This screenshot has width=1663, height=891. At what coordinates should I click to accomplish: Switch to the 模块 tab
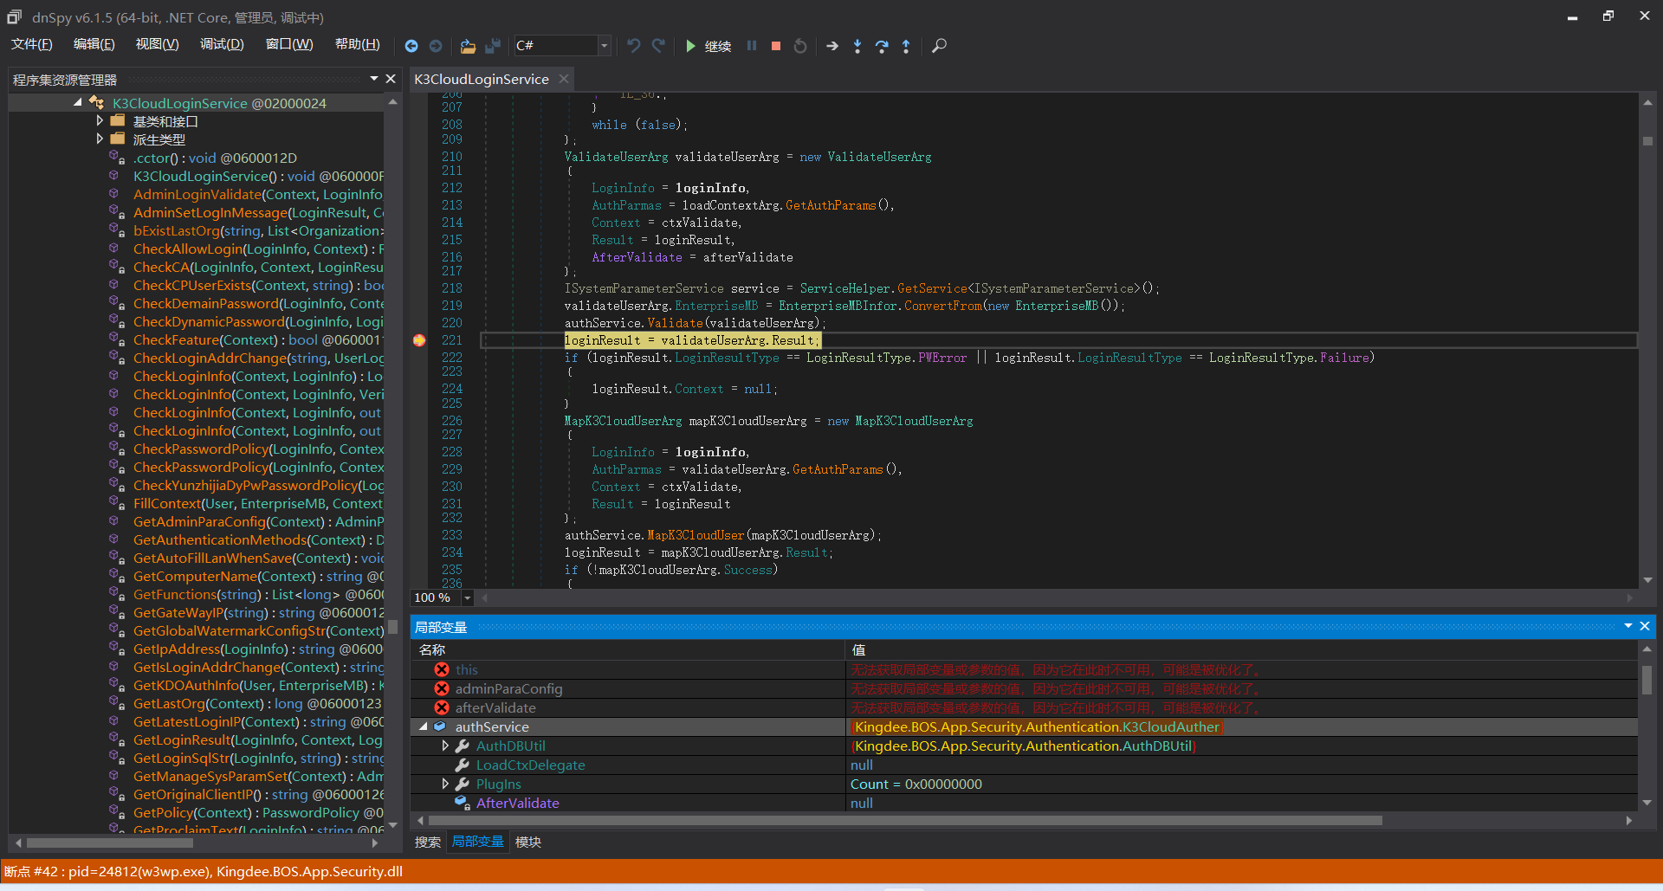[527, 842]
